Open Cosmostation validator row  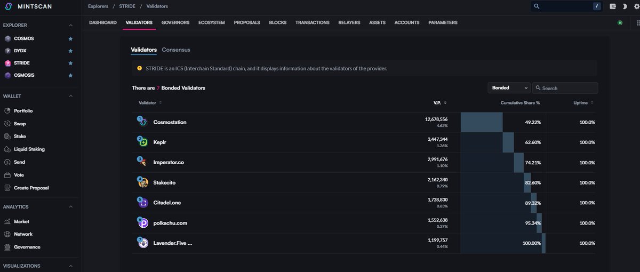pos(365,122)
